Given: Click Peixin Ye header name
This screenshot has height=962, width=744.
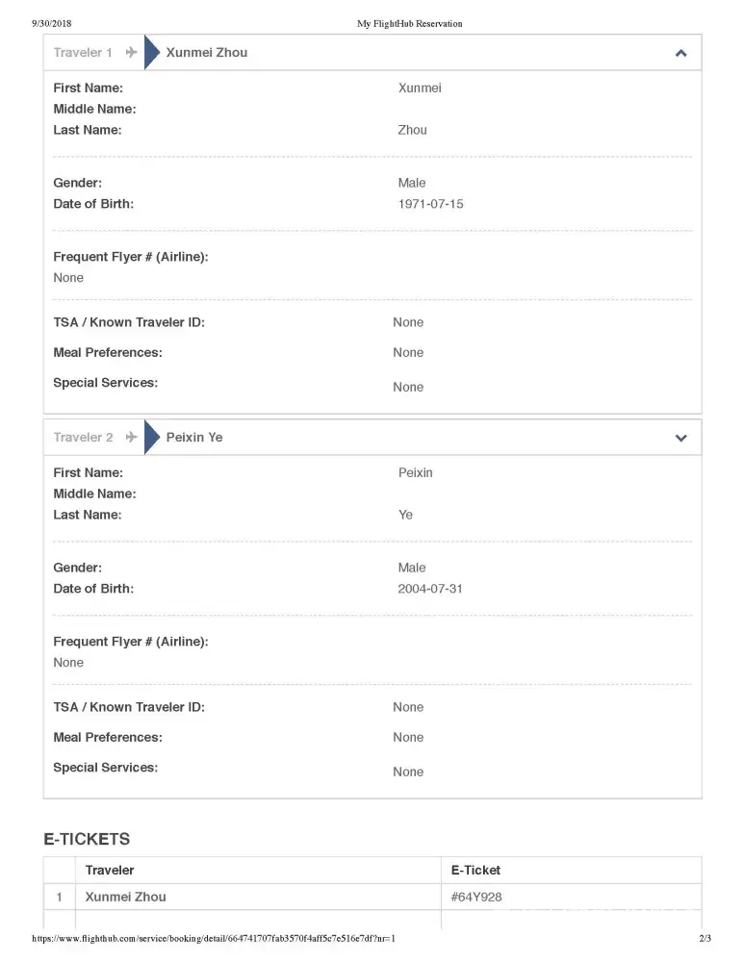Looking at the screenshot, I should (x=193, y=438).
